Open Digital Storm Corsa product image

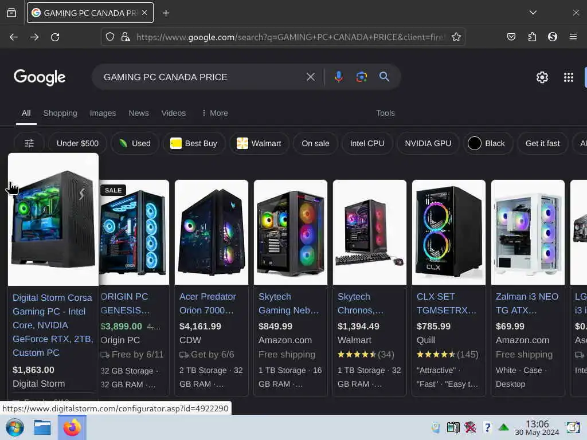click(53, 219)
